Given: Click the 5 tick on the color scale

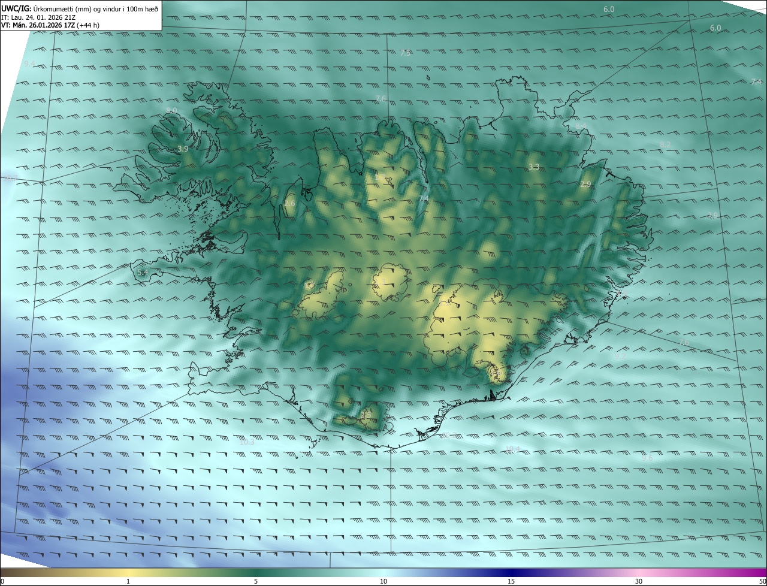Looking at the screenshot, I should 256,581.
